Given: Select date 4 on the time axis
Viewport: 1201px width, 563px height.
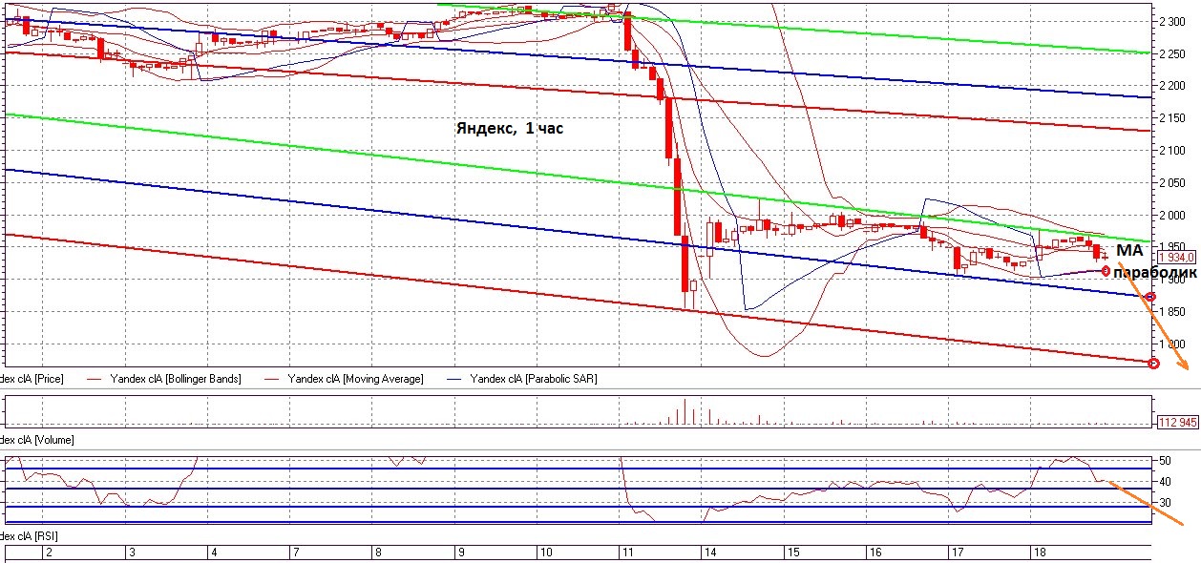Looking at the screenshot, I should point(214,553).
